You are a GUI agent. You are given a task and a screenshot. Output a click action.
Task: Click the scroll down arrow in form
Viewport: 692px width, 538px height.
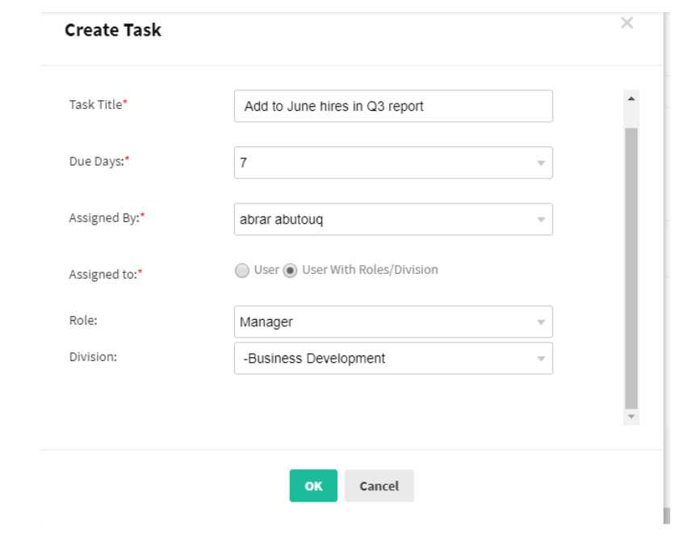point(631,417)
